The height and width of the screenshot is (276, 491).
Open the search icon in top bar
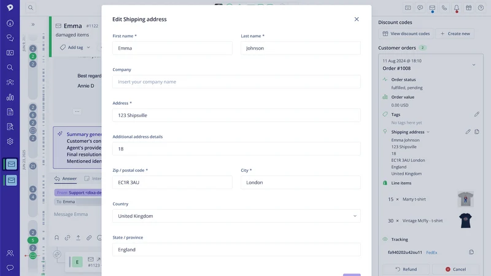30,7
